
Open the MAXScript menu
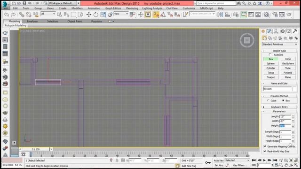click(x=206, y=8)
